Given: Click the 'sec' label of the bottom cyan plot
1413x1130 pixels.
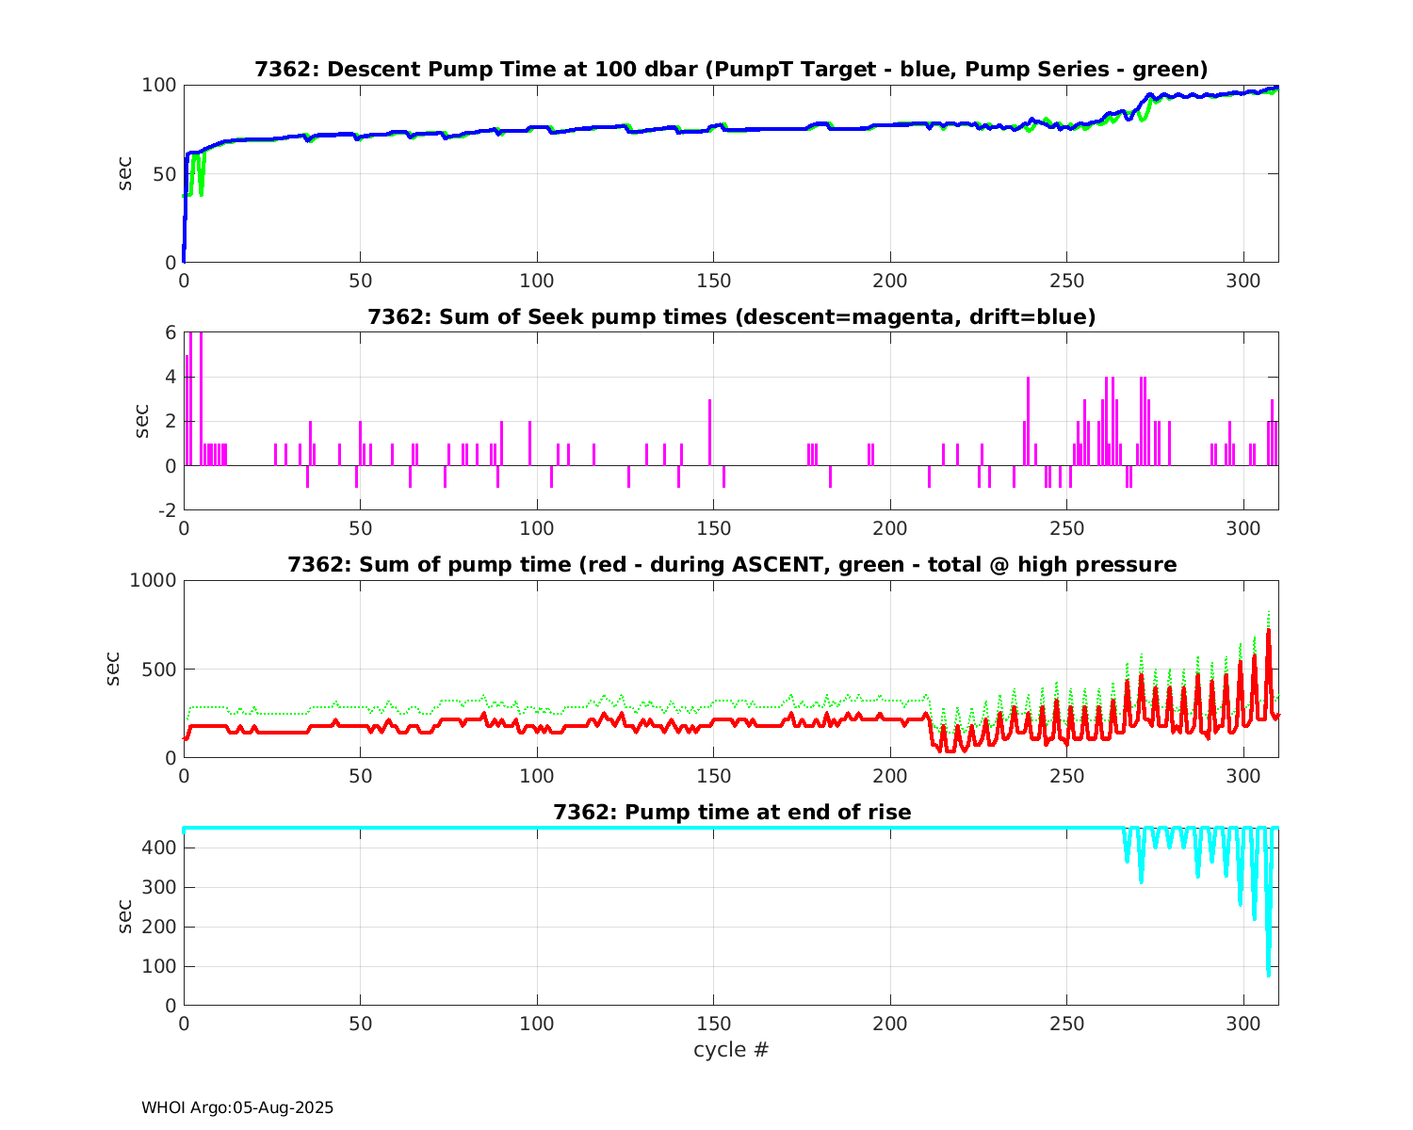Looking at the screenshot, I should (125, 916).
